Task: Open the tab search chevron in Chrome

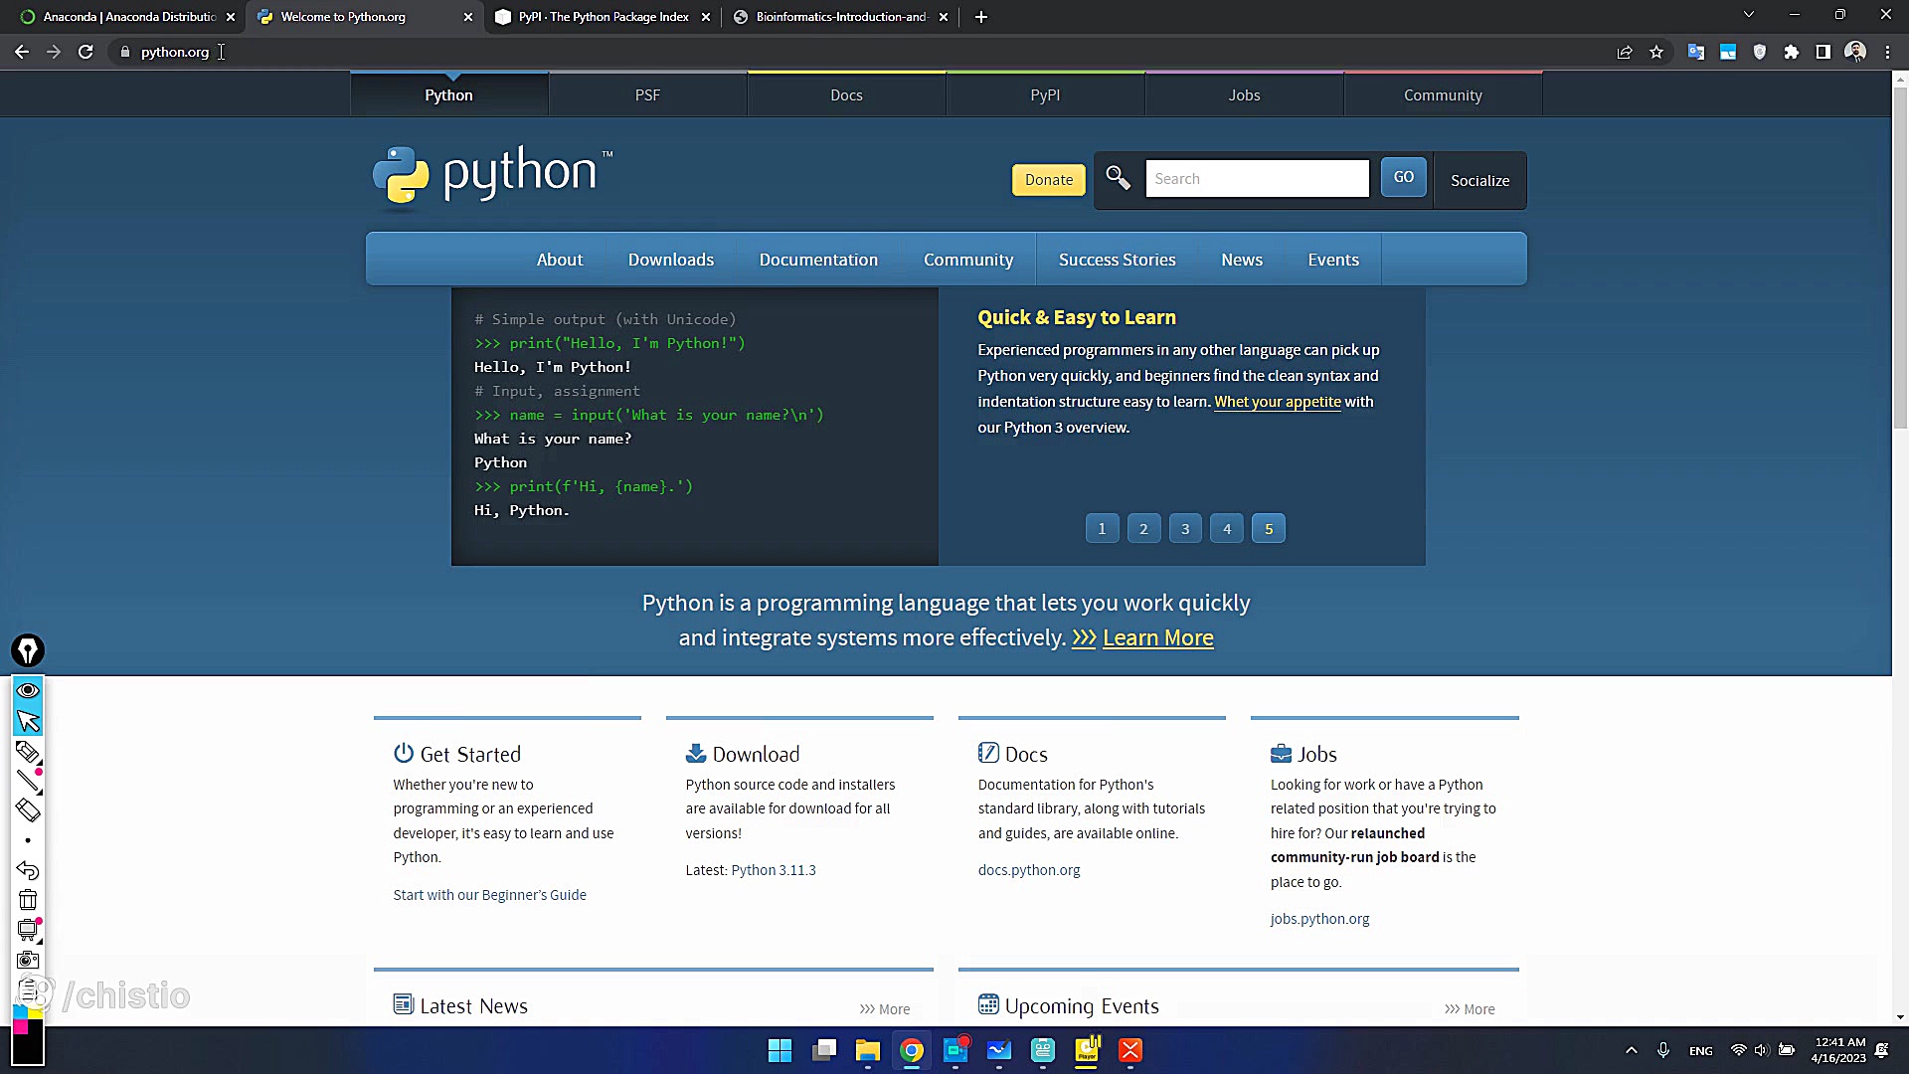Action: click(1748, 15)
